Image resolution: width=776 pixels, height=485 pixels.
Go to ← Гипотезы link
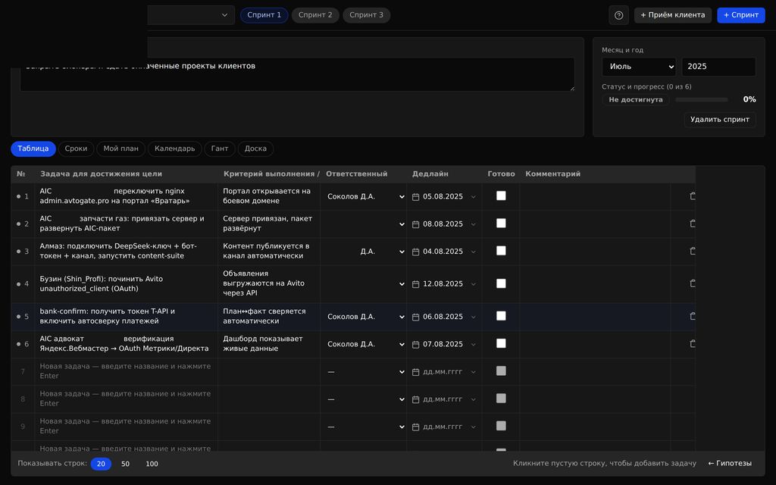pyautogui.click(x=730, y=463)
